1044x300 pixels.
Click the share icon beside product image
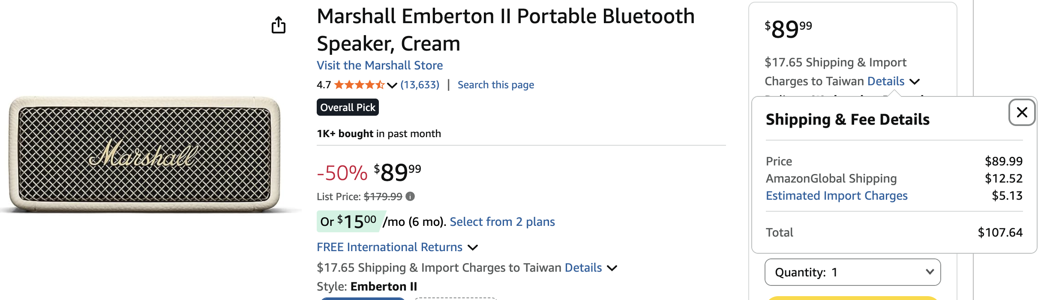[x=279, y=25]
